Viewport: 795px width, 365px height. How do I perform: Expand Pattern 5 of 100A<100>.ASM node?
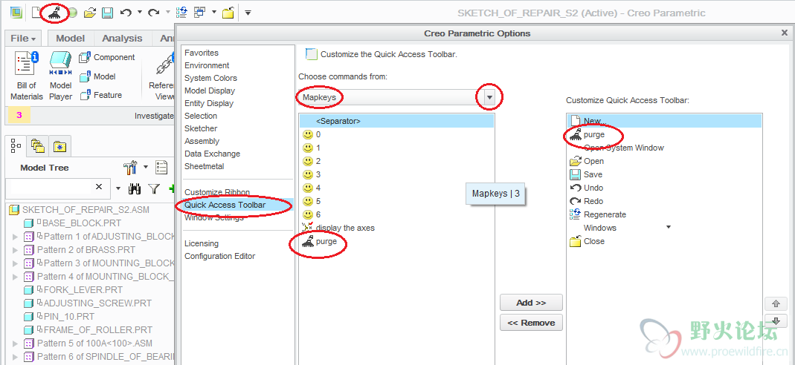point(15,343)
